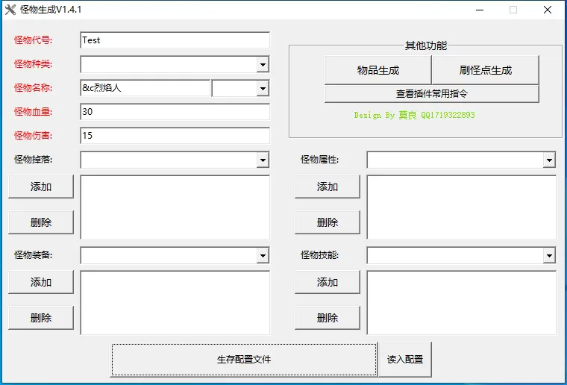
Task: Open the 物品生成 tool
Action: [x=378, y=70]
